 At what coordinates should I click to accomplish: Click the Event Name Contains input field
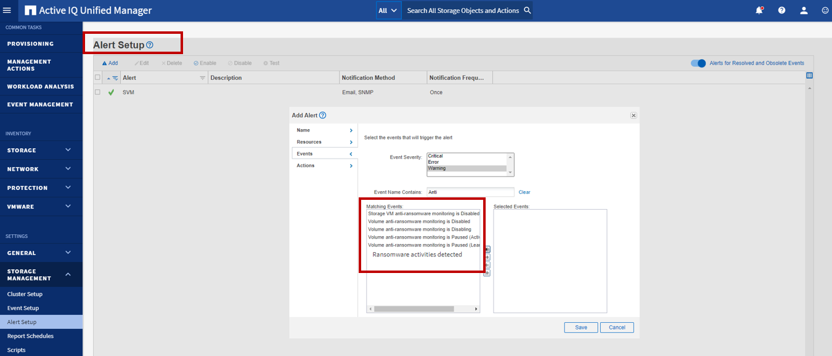click(x=470, y=192)
